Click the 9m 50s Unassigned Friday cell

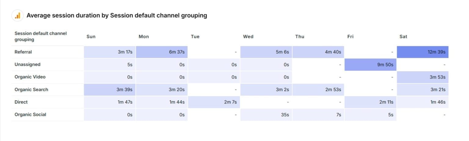pyautogui.click(x=370, y=65)
